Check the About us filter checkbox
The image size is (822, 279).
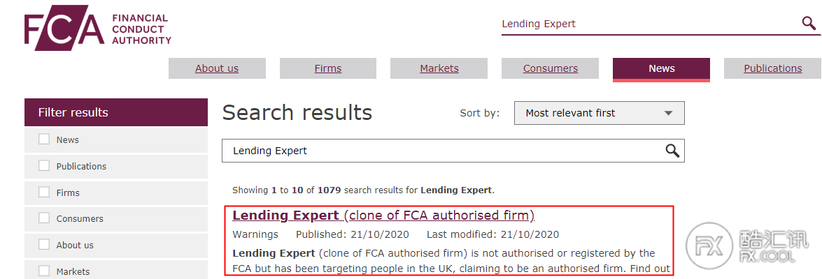click(44, 245)
